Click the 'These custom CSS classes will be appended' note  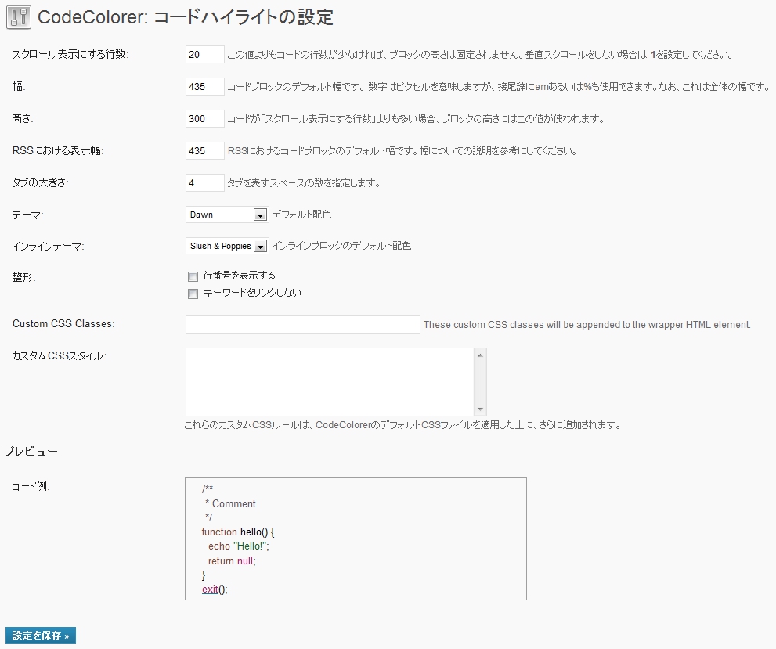pyautogui.click(x=587, y=324)
